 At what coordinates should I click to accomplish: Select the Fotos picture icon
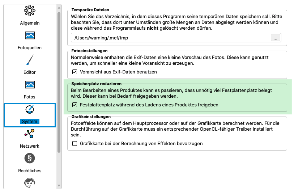pos(30,85)
